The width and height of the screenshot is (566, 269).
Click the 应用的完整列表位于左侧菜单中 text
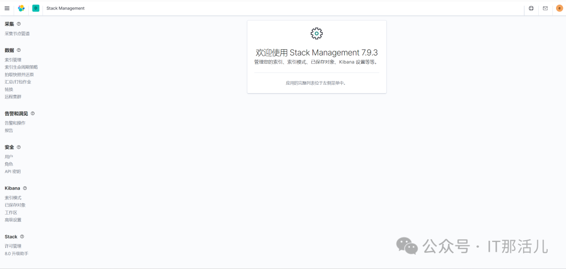click(x=317, y=83)
